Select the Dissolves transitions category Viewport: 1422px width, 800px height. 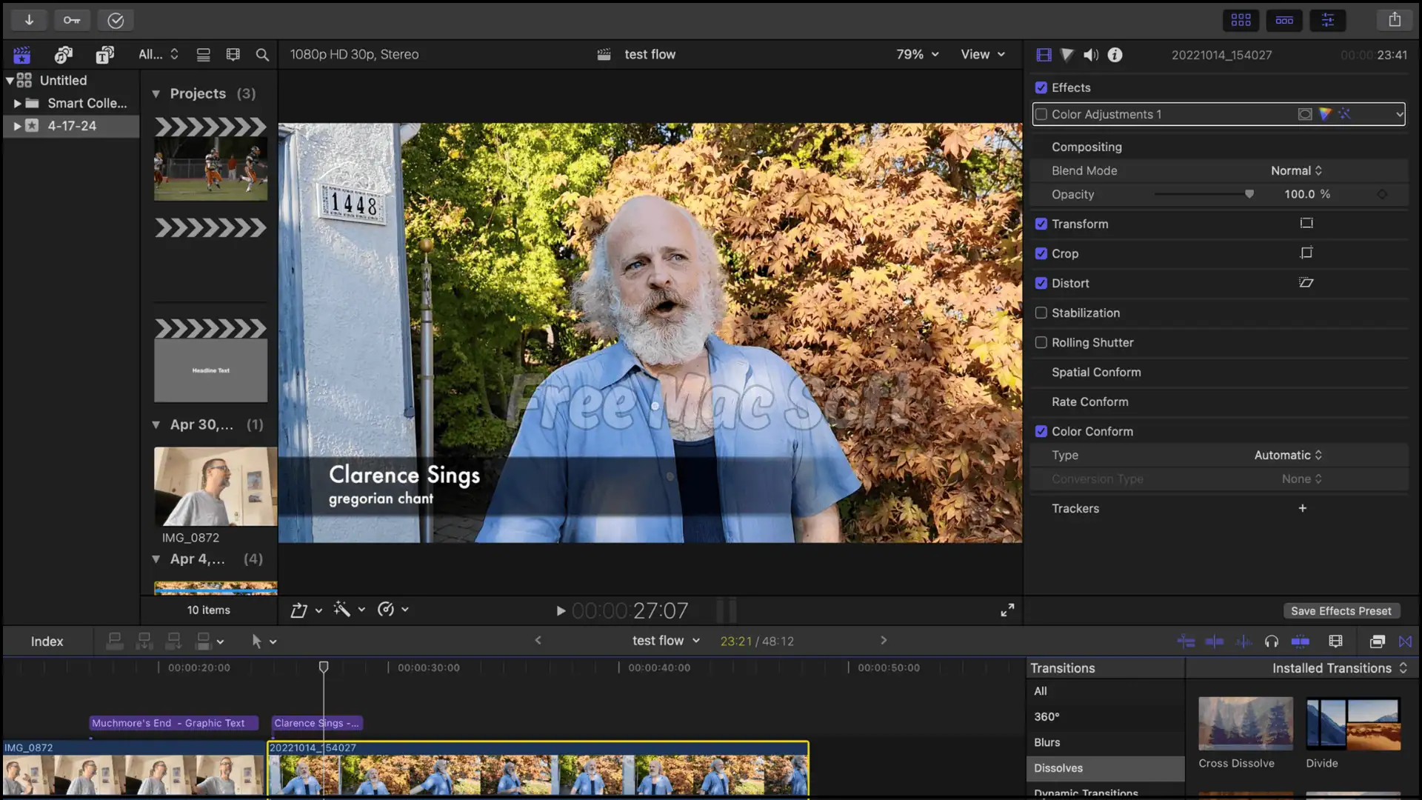point(1058,768)
